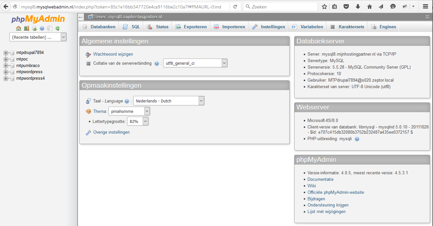Expand the mtpdrupal7894 database tree node
This screenshot has height=226, width=433.
click(x=6, y=53)
